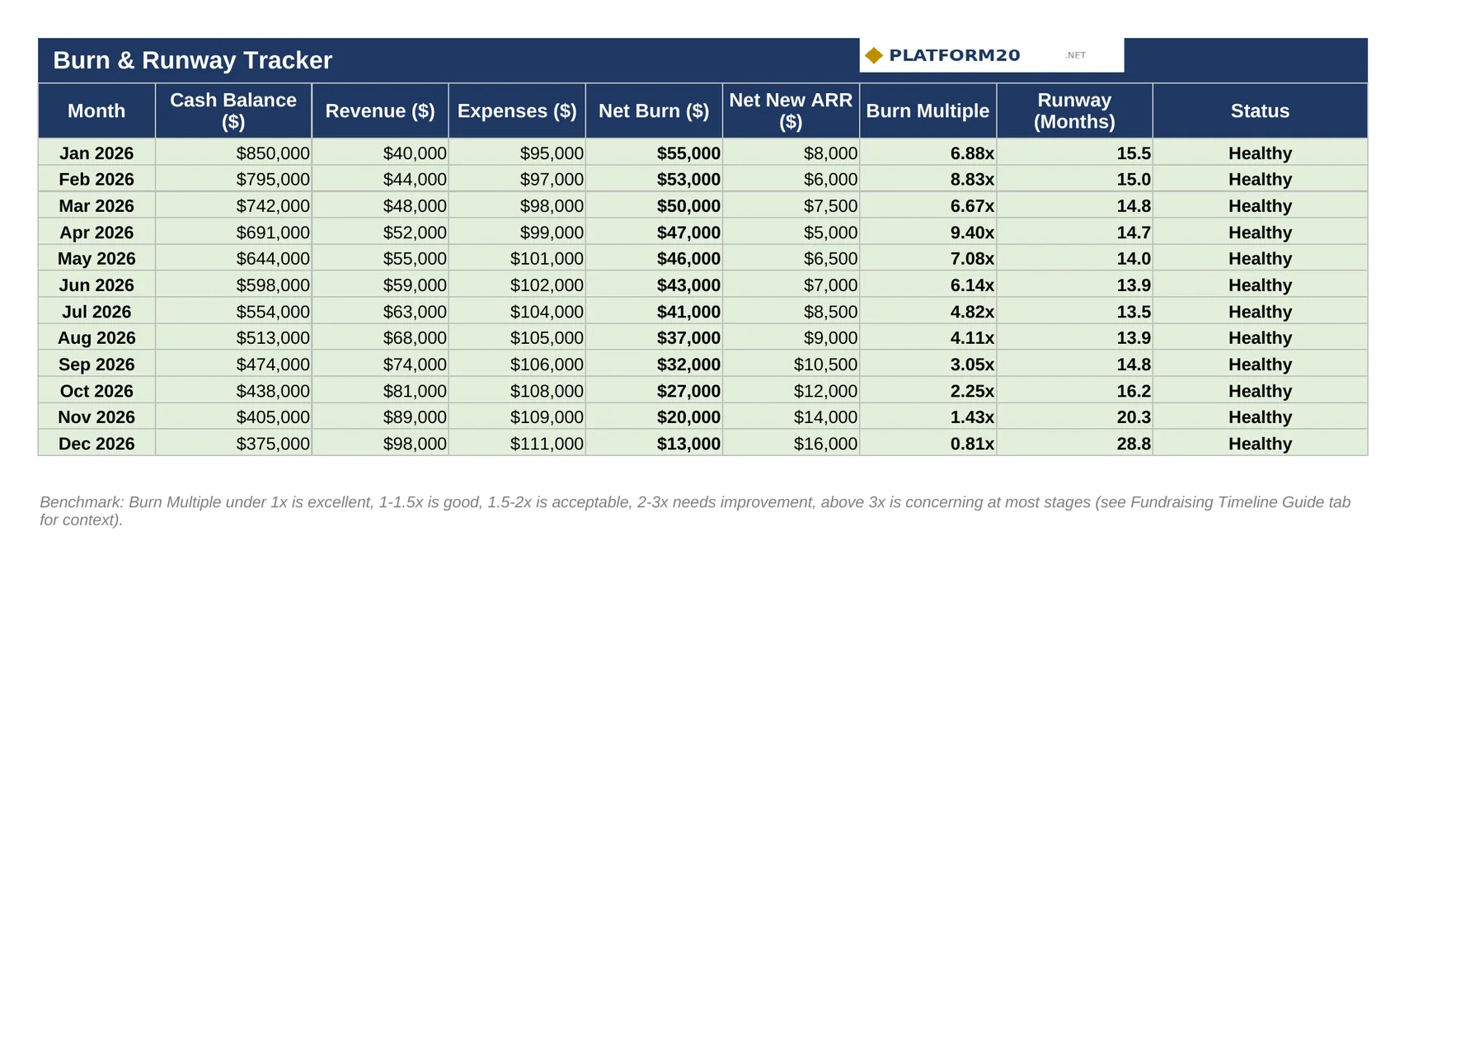Select the 0.81x burn multiple cell

927,443
